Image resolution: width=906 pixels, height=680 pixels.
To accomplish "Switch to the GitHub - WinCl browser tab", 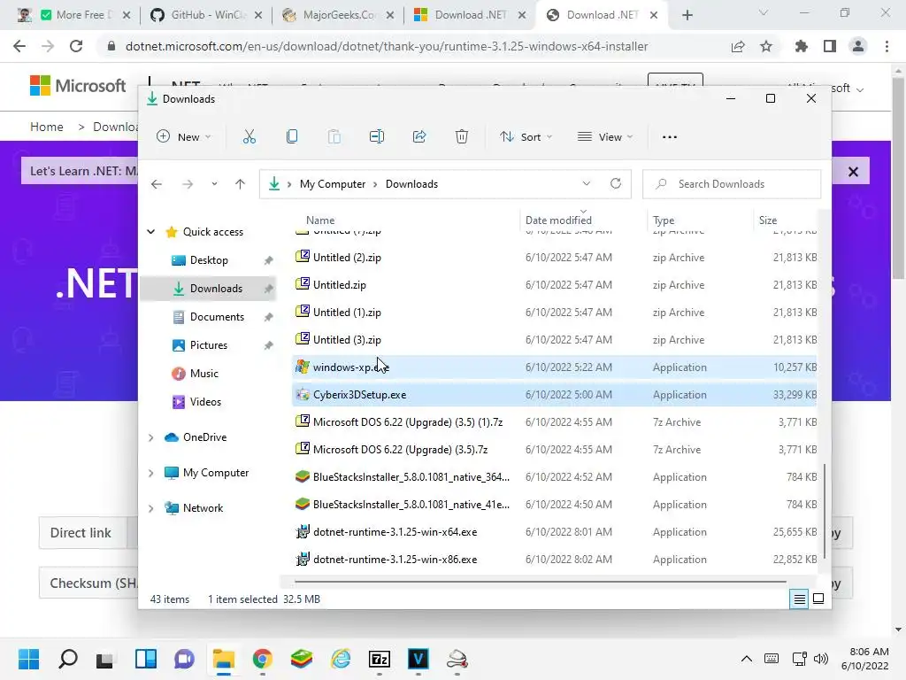I will click(x=205, y=15).
